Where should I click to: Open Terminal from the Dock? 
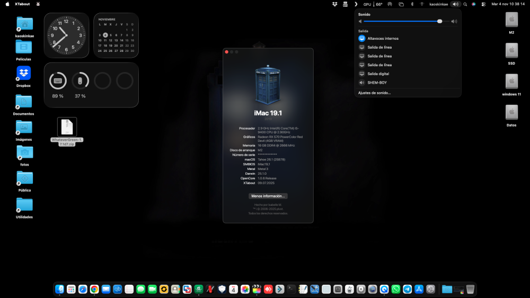pyautogui.click(x=291, y=289)
